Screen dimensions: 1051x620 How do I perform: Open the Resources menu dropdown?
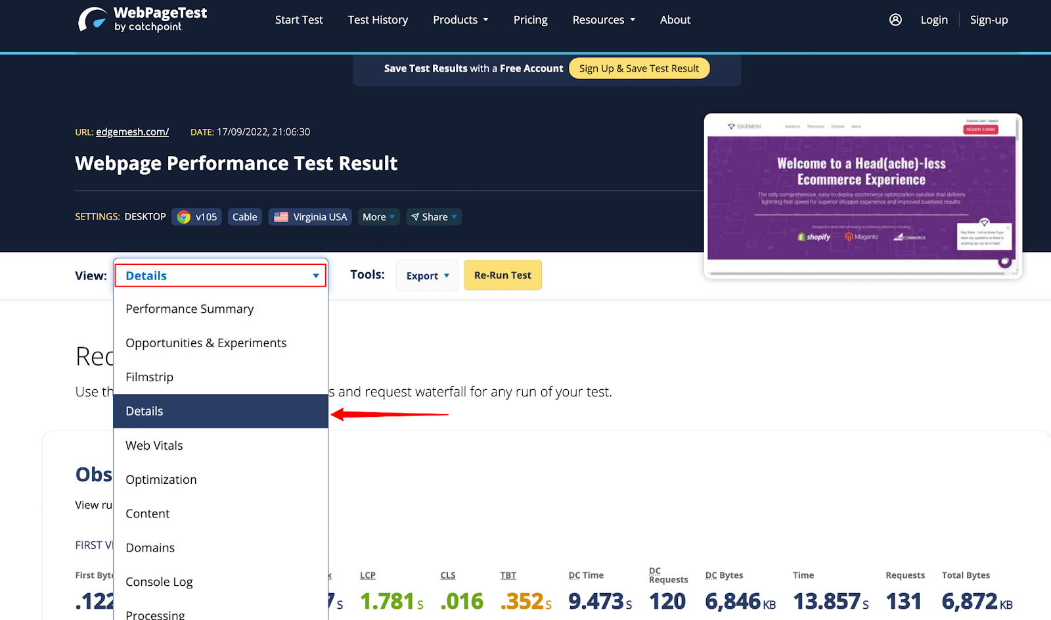point(604,20)
